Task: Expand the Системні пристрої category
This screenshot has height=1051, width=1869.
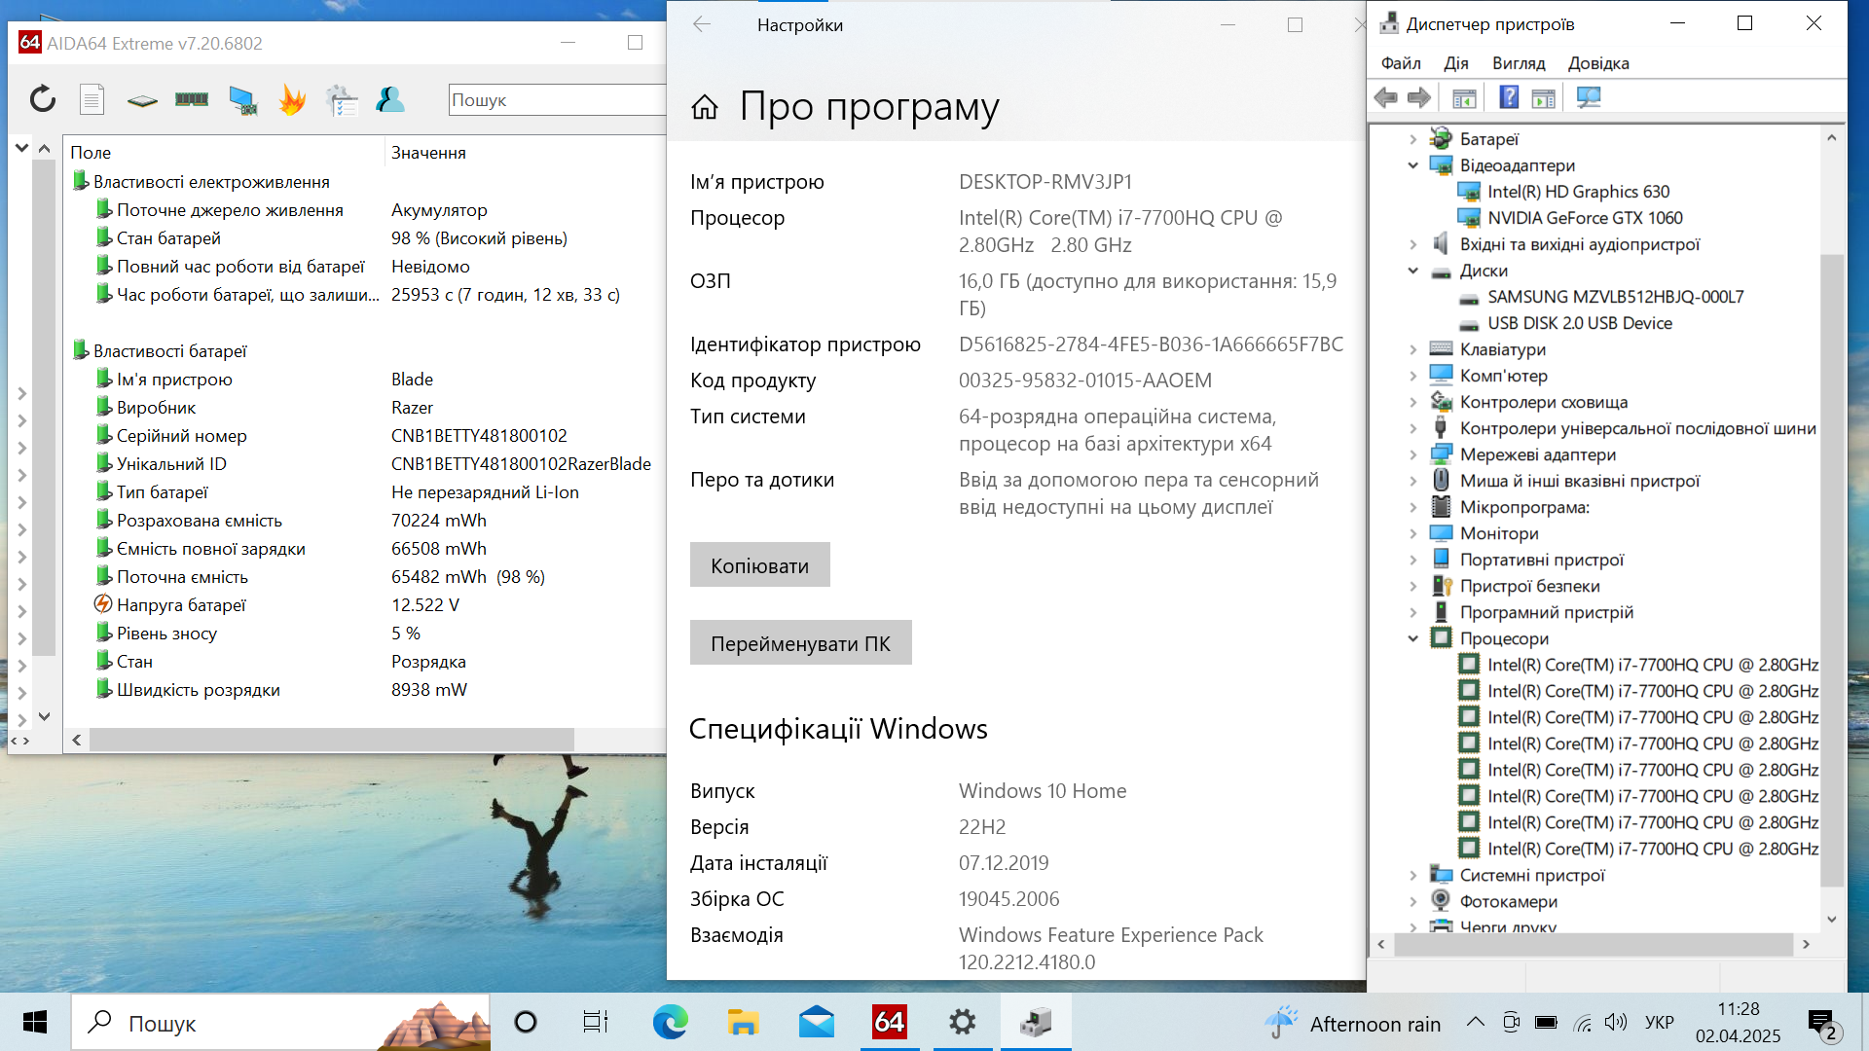Action: click(1413, 875)
